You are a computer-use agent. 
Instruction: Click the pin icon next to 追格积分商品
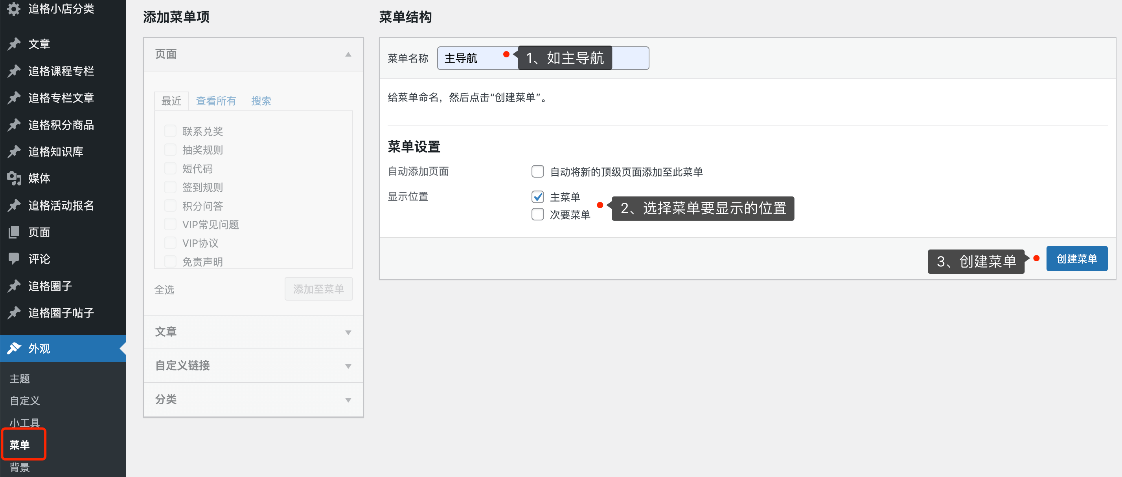(14, 125)
